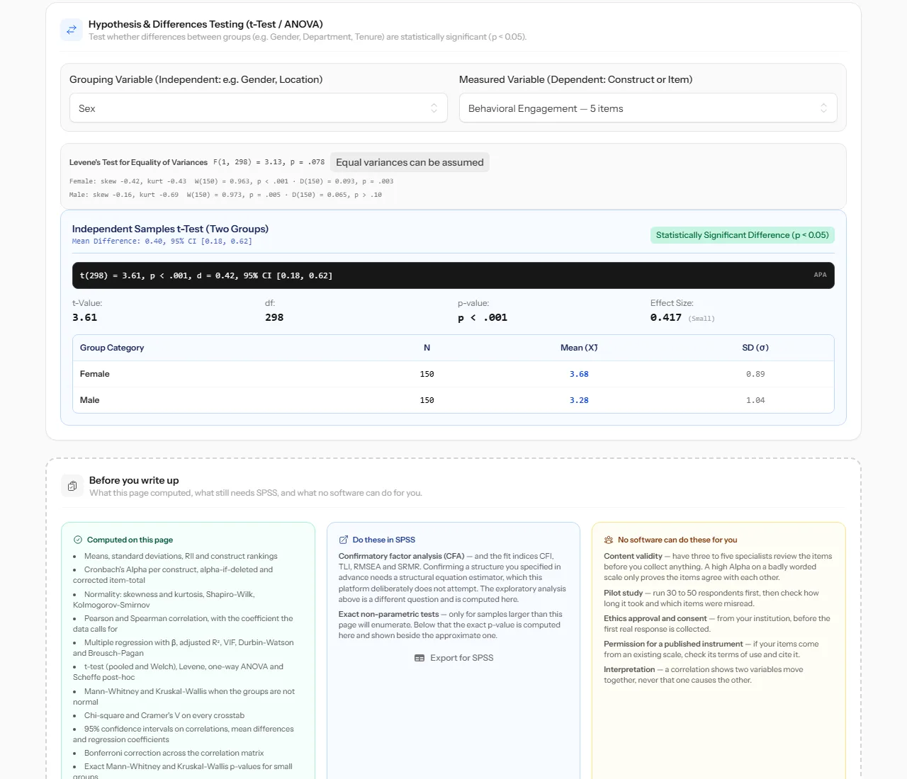Viewport: 907px width, 779px height.
Task: Click the SD (σ) column header
Action: click(755, 348)
